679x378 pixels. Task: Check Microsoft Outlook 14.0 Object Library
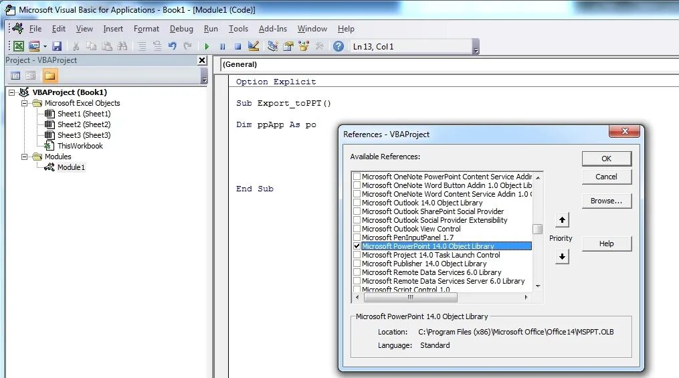coord(357,203)
